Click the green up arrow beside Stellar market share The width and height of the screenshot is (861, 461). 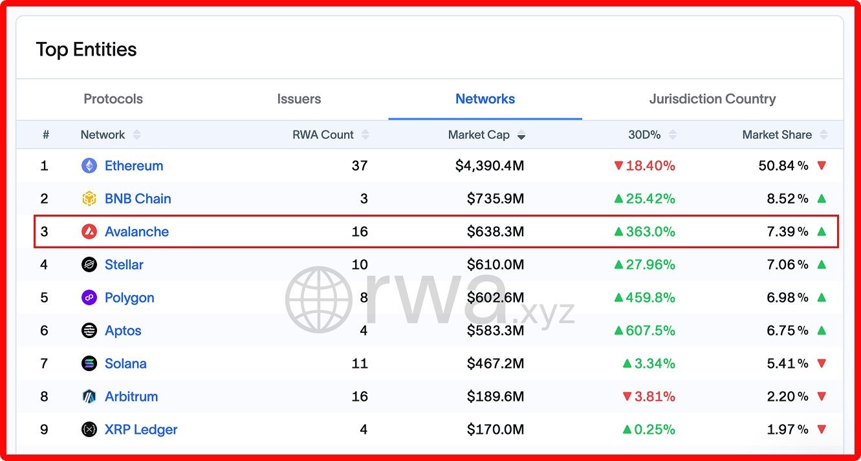tap(822, 264)
